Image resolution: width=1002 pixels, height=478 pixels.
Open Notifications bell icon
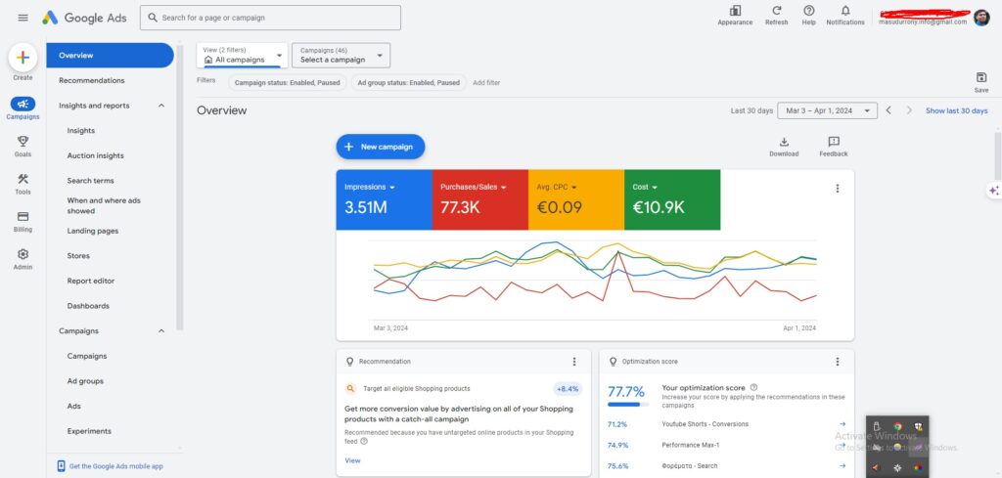(845, 11)
